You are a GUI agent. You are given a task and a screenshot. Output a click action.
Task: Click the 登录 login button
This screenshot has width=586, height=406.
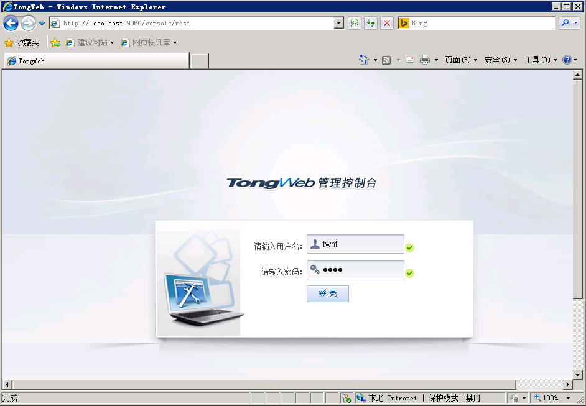coord(328,293)
